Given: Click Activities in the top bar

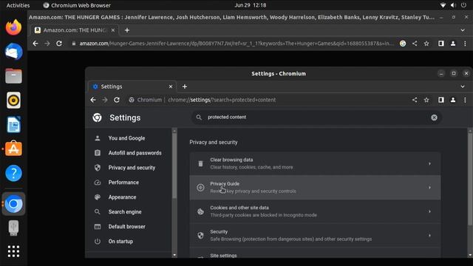Looking at the screenshot, I should [18, 5].
